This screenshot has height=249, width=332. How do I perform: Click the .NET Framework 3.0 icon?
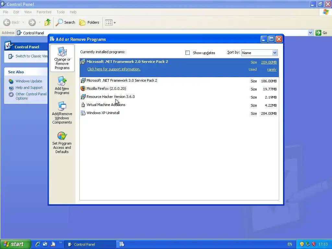[x=83, y=80]
